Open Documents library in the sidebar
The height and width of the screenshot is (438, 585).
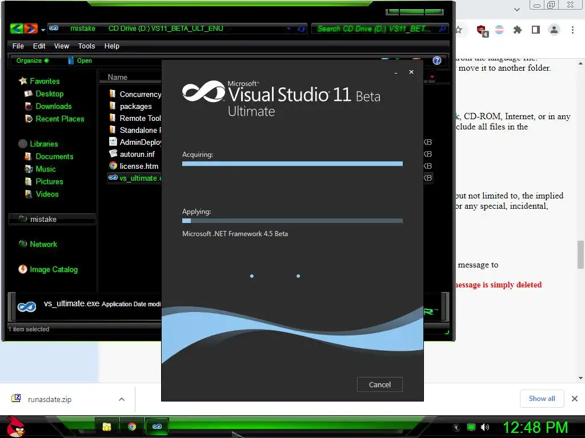point(49,156)
